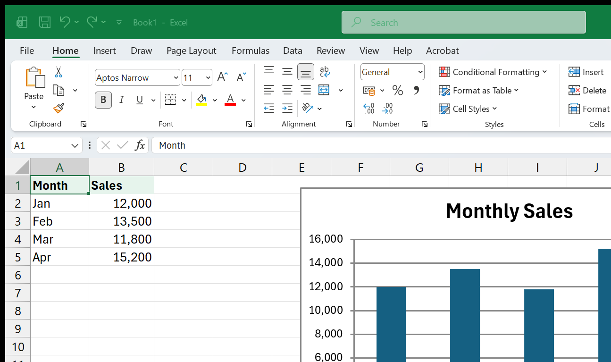
Task: Switch to the Insert tab
Action: click(105, 51)
